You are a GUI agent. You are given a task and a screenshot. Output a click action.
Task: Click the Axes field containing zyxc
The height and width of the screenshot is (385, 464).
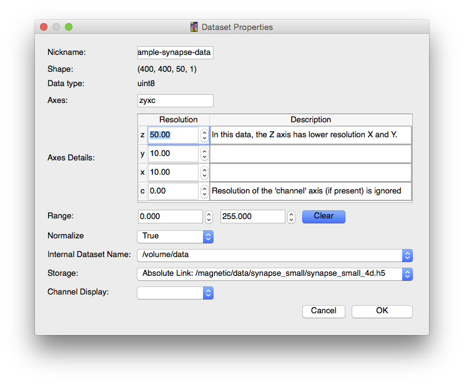click(175, 100)
